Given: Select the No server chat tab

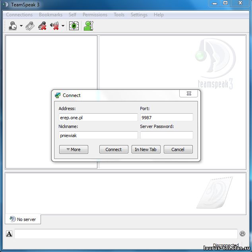Looking at the screenshot, I should 23,219.
